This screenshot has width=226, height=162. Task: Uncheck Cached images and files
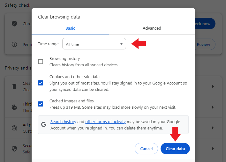[x=41, y=104]
